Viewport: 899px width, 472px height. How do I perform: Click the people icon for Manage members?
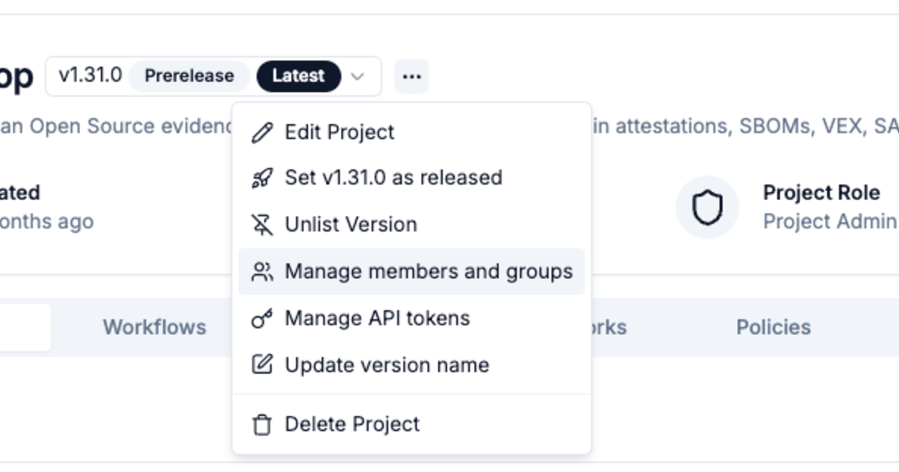[261, 271]
